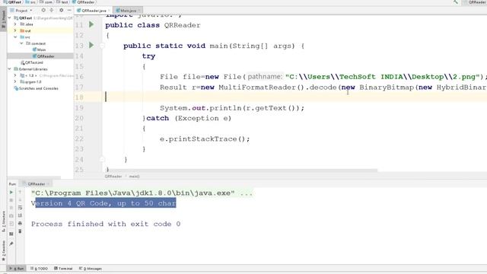Viewport: 487px width, 274px height.
Task: Expand the out folder
Action: coord(15,30)
